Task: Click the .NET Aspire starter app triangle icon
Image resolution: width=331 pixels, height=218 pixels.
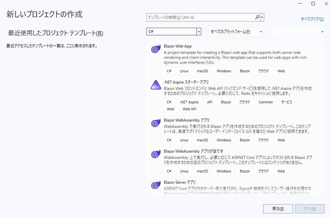Action: (156, 85)
